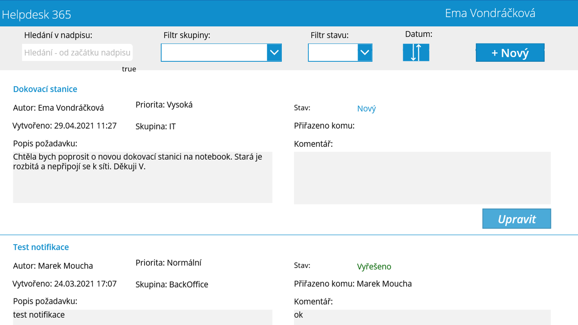Expand the group filter using its chevron arrow

[x=275, y=52]
